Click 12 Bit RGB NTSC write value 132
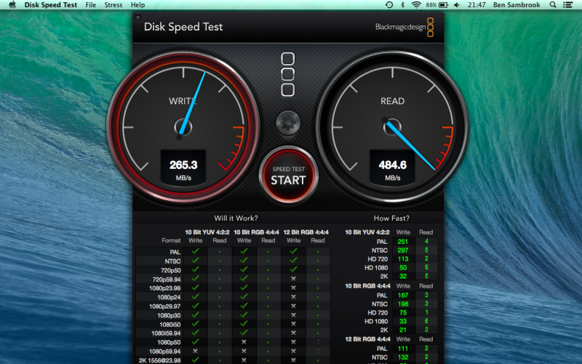582x364 pixels. 403,357
